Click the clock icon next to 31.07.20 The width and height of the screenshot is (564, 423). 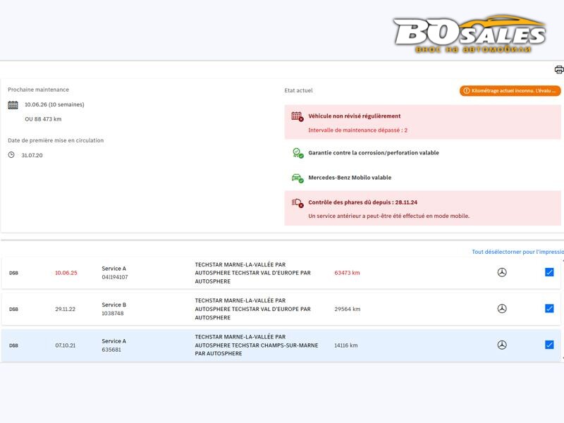coord(11,155)
